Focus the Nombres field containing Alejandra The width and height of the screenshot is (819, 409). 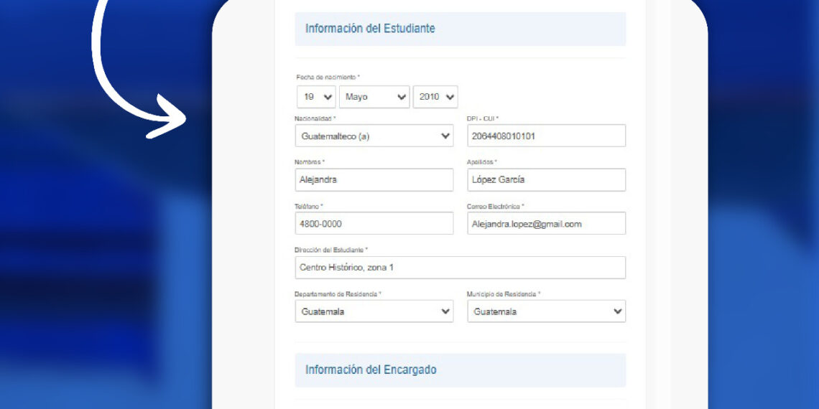[374, 180]
